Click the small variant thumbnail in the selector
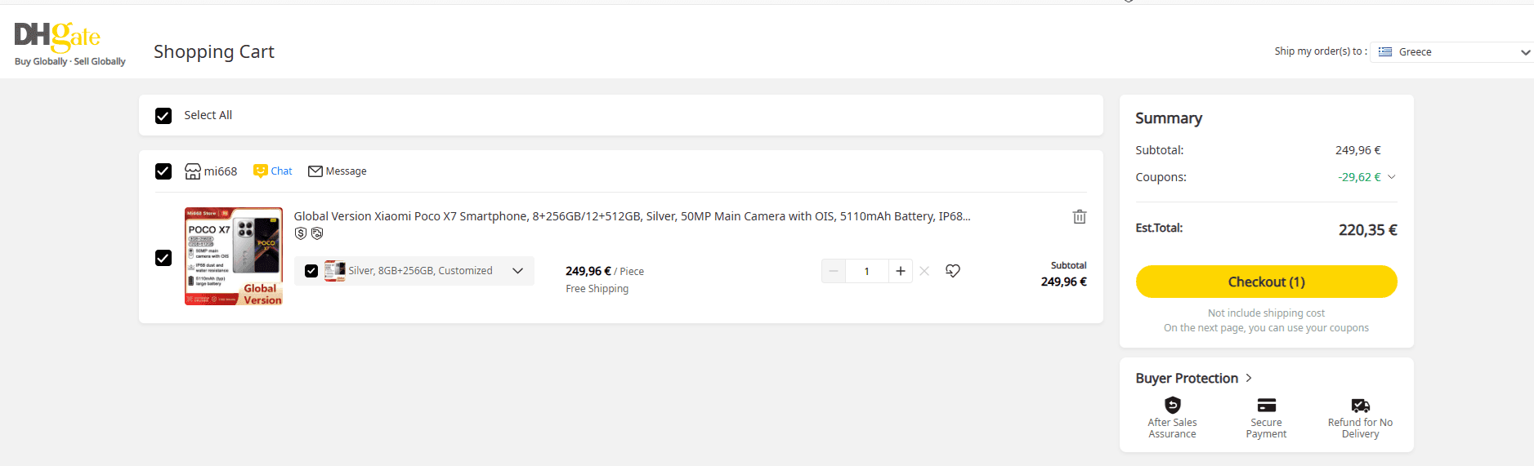This screenshot has height=466, width=1534. coord(334,271)
